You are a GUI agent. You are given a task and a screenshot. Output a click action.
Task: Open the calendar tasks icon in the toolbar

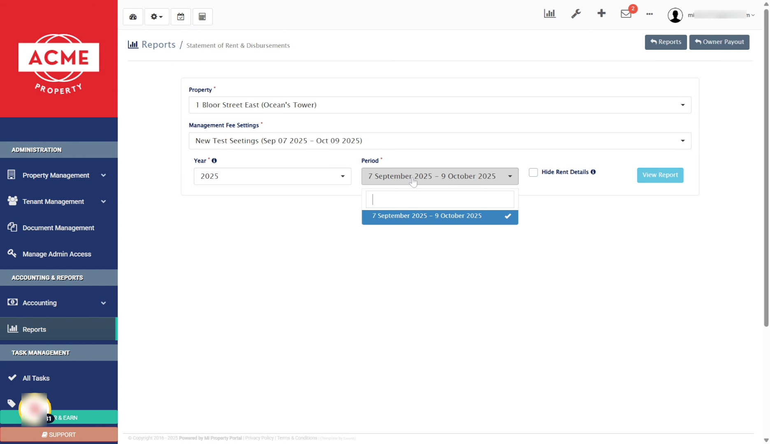[x=180, y=16]
